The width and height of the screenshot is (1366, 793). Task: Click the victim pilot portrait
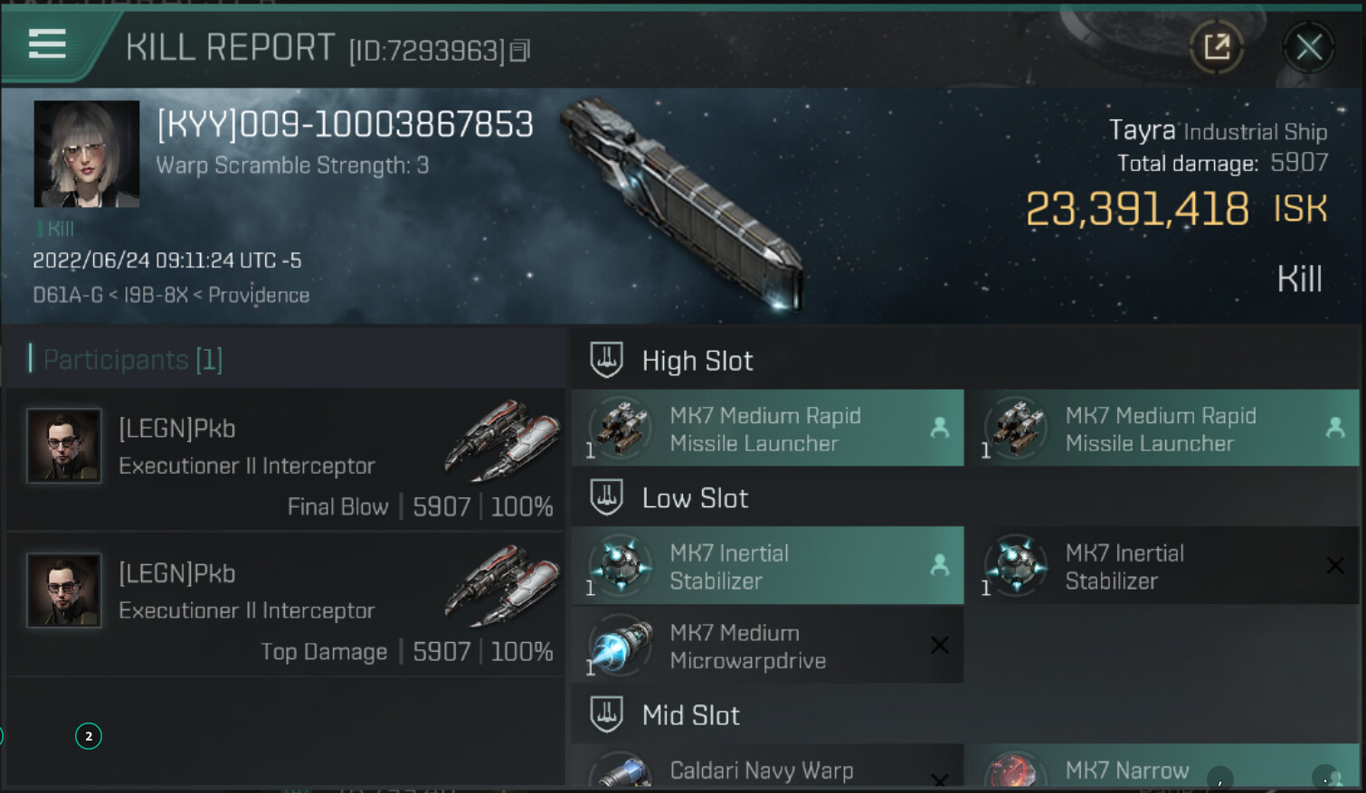point(87,154)
